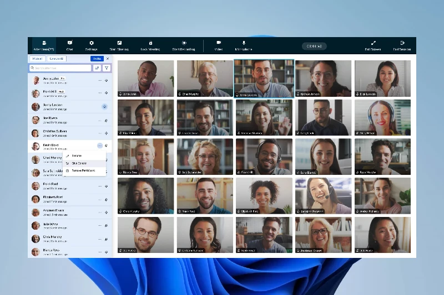444x295 pixels.
Task: Click the highlighted options button for Kevin Boyd
Action: pyautogui.click(x=100, y=146)
